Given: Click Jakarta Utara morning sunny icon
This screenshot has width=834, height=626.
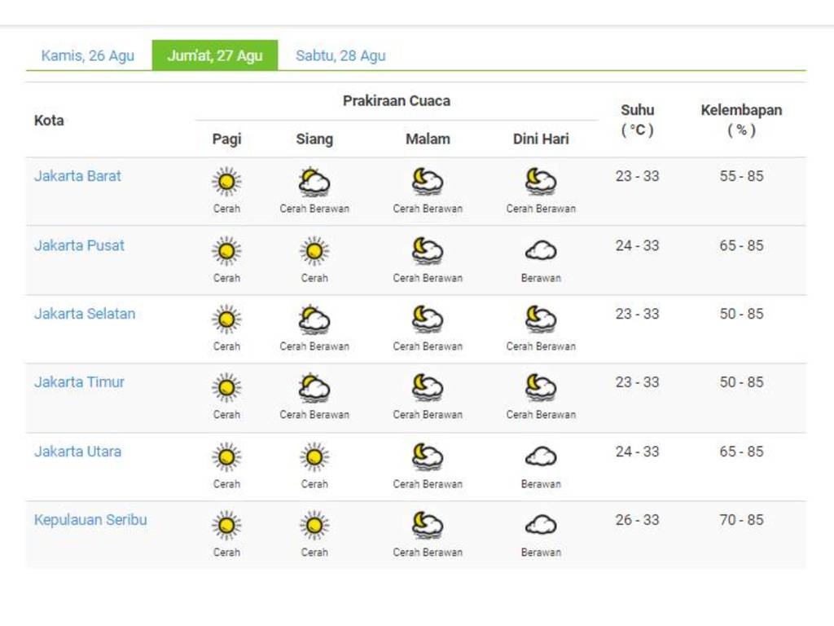Looking at the screenshot, I should pyautogui.click(x=226, y=456).
